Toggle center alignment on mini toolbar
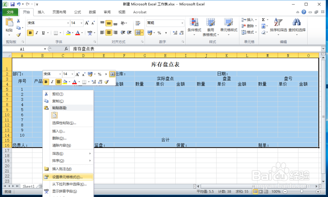 tap(58, 82)
